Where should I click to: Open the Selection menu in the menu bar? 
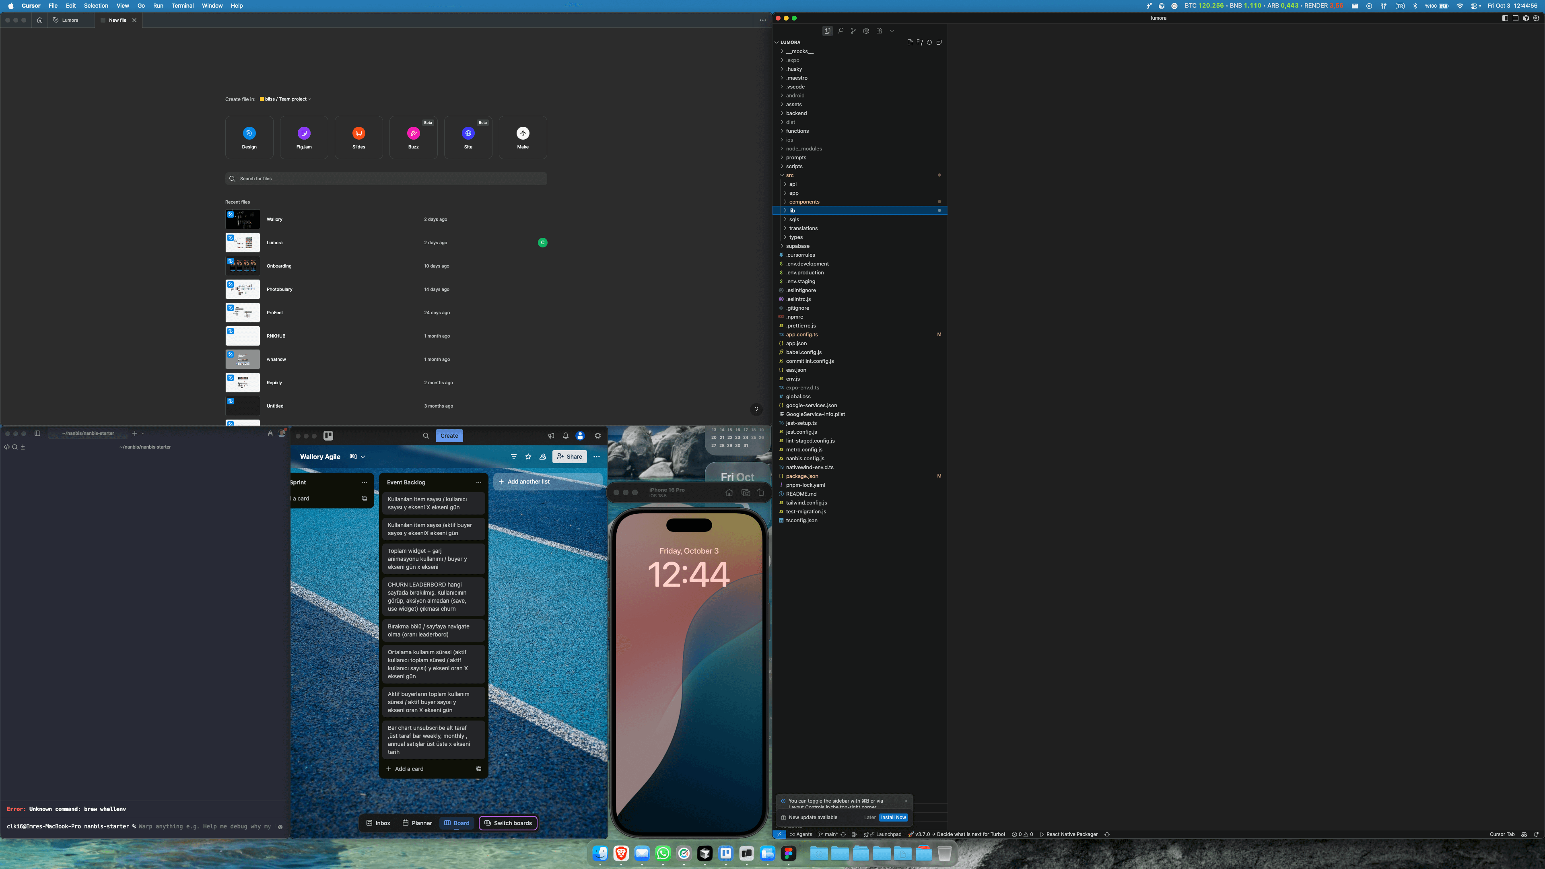[96, 5]
